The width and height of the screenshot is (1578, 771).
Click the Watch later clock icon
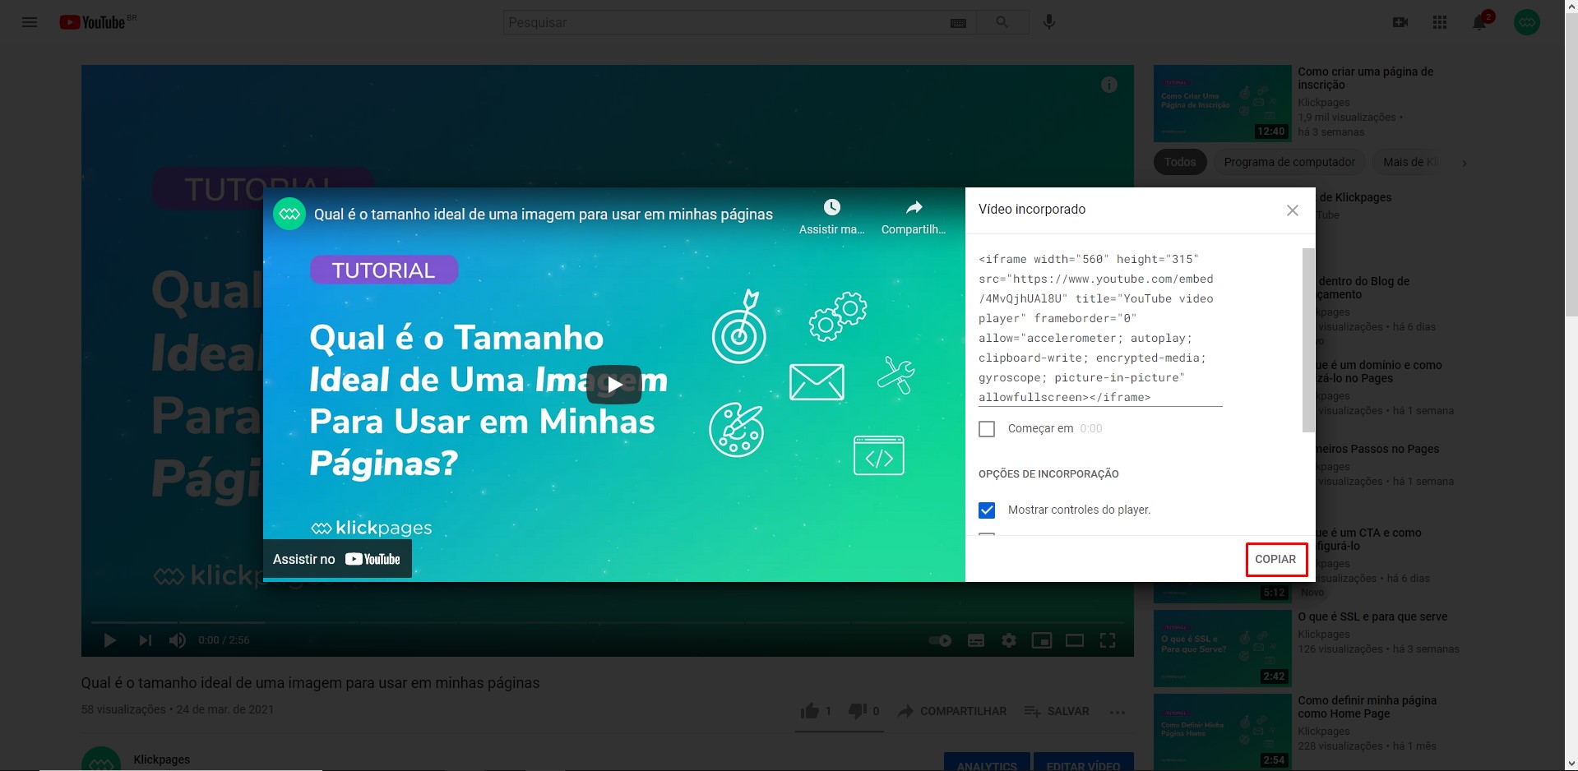tap(832, 207)
